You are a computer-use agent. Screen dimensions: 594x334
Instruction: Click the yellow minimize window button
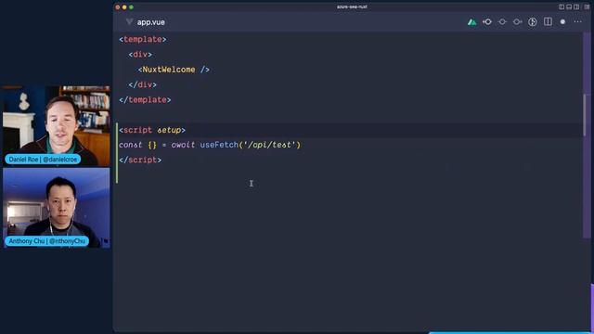[x=124, y=7]
